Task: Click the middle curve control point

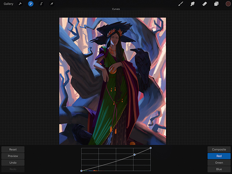Action: pyautogui.click(x=134, y=155)
